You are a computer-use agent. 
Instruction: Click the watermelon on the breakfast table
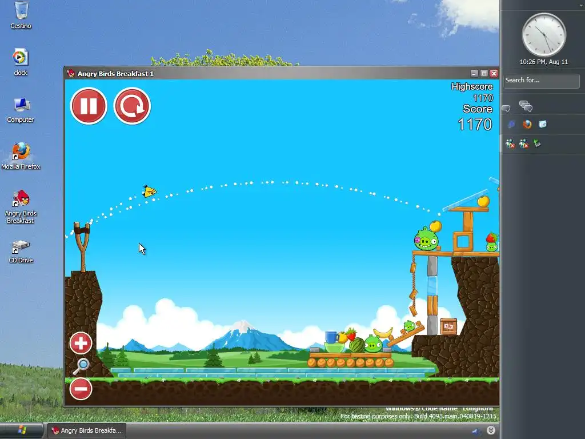356,345
